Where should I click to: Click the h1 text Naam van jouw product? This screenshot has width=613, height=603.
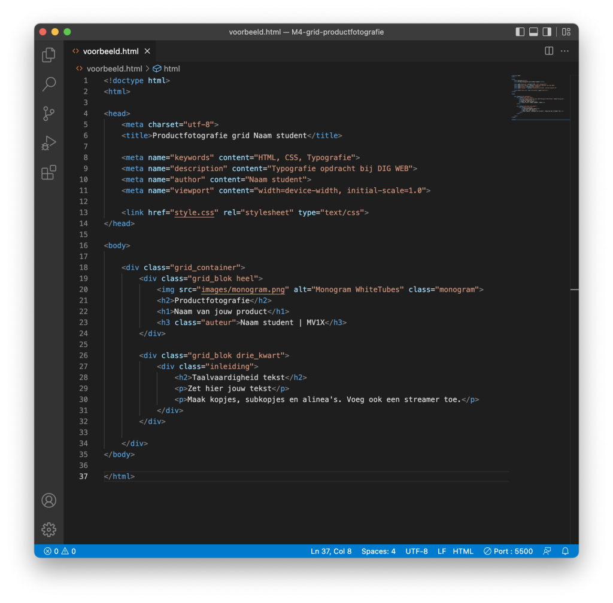pyautogui.click(x=220, y=312)
